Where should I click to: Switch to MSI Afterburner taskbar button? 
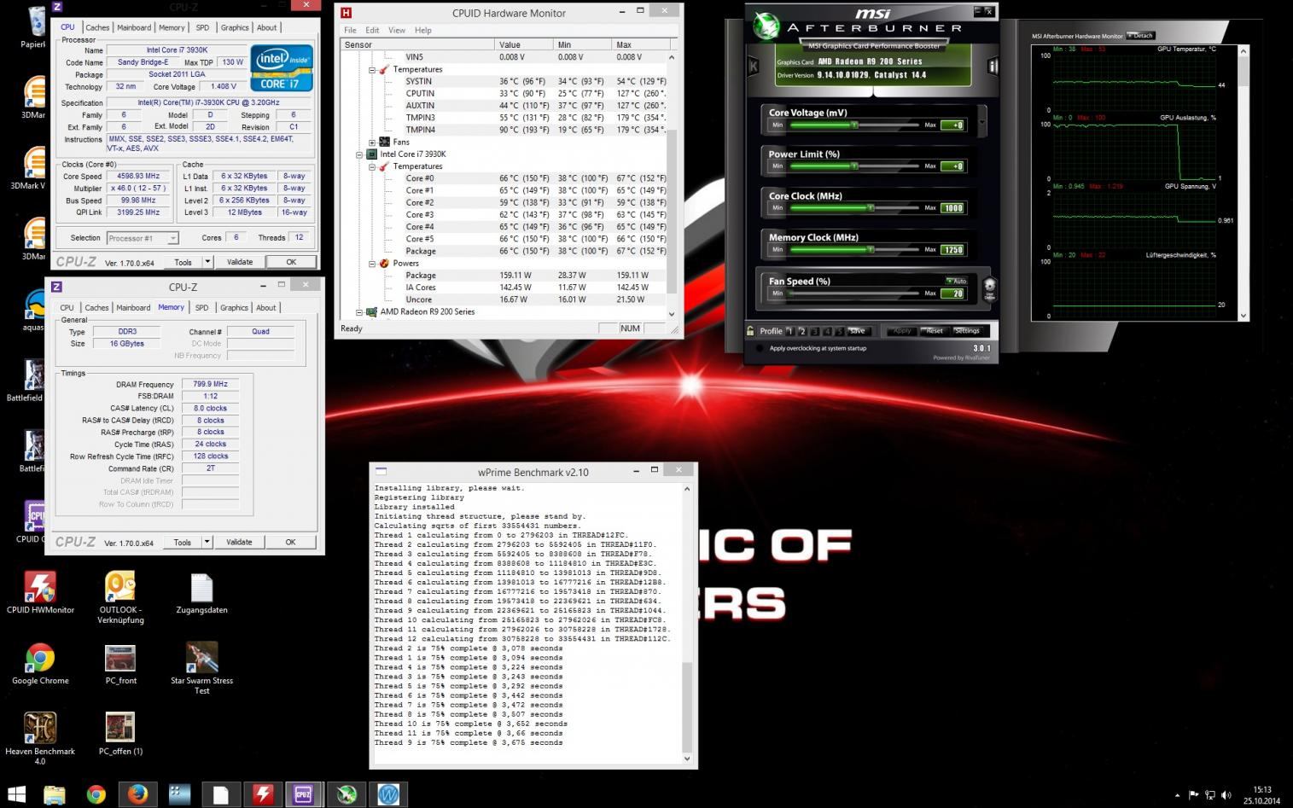[x=346, y=794]
